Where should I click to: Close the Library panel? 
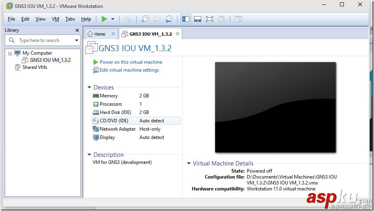click(x=77, y=30)
